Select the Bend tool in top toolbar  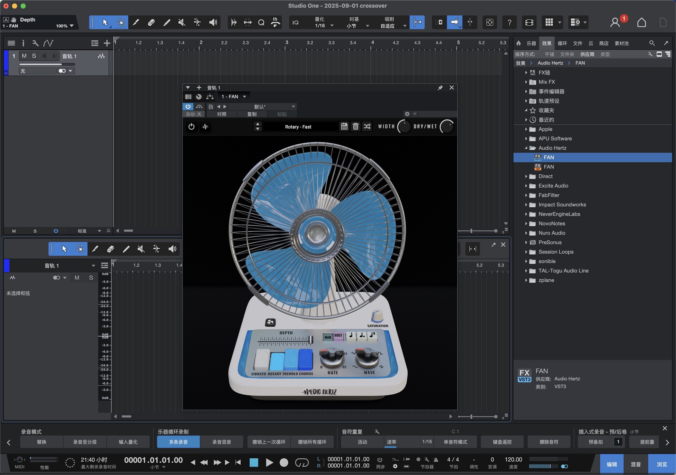tap(197, 23)
